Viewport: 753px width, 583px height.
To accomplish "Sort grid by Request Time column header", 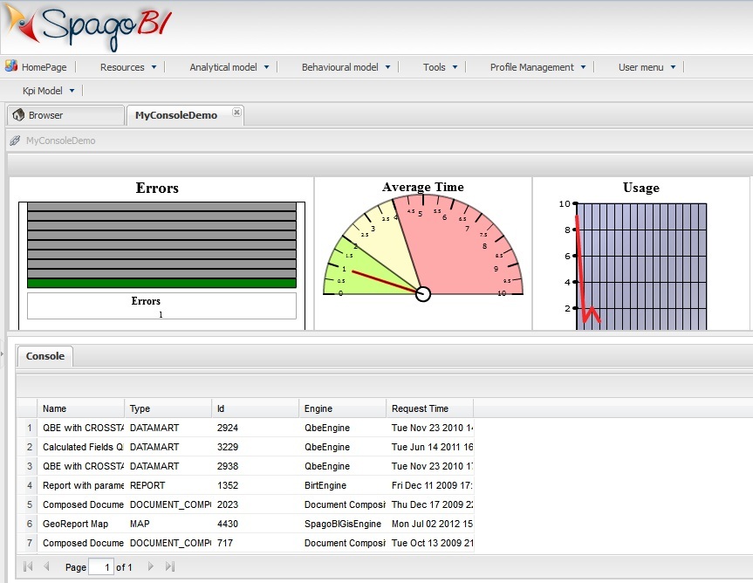I will click(x=428, y=408).
